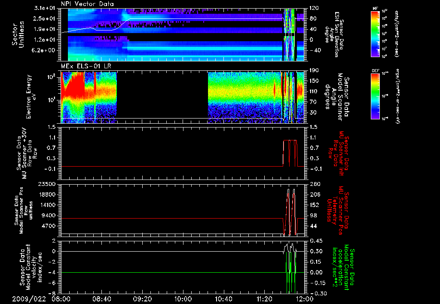
Task: Click the ergs/(cm**2-sr-sec-eV) units label
Action: point(398,97)
